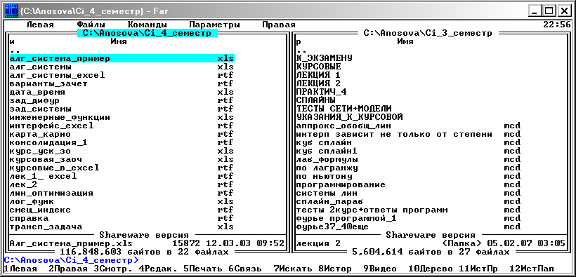Select folder СПЛАЙНЫ
The image size is (576, 277).
tap(315, 100)
